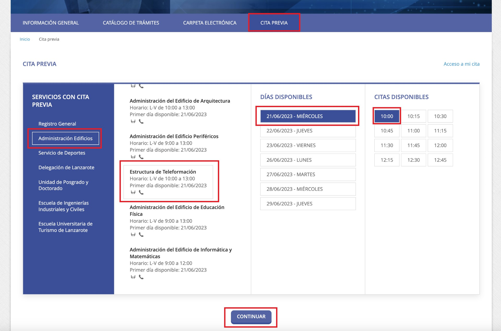501x331 pixels.
Task: Select the 11:45 appointment slot
Action: coord(414,145)
